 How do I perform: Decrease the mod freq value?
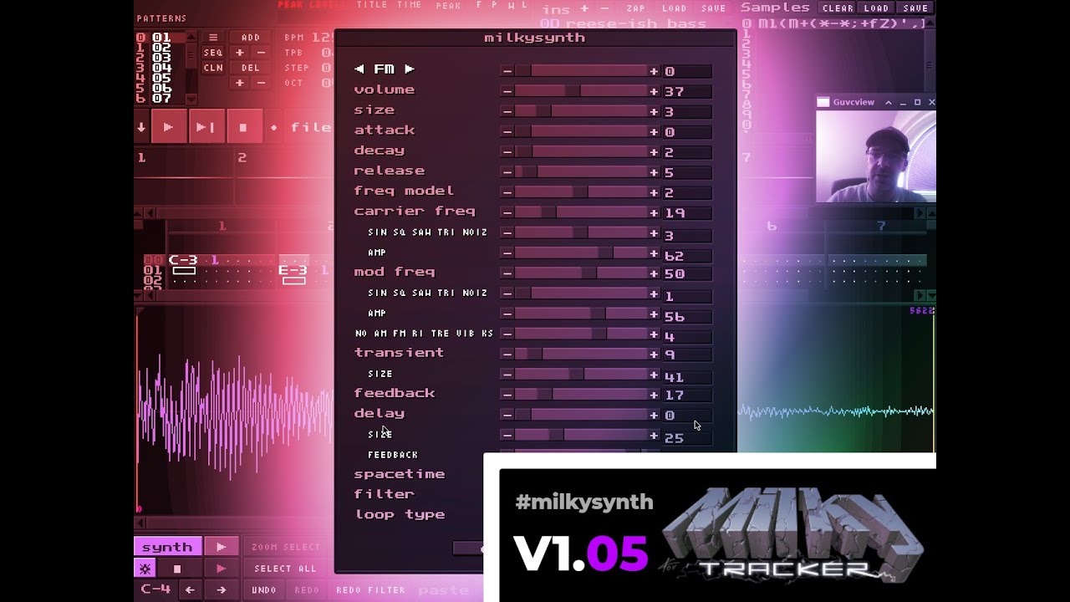pos(507,273)
